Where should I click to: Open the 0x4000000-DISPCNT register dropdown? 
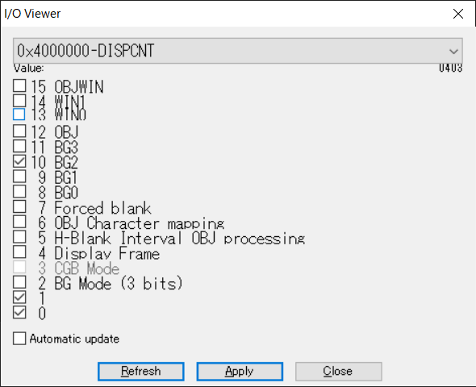coord(238,51)
